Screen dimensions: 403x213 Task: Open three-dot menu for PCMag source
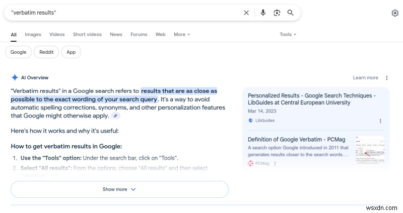point(275,164)
